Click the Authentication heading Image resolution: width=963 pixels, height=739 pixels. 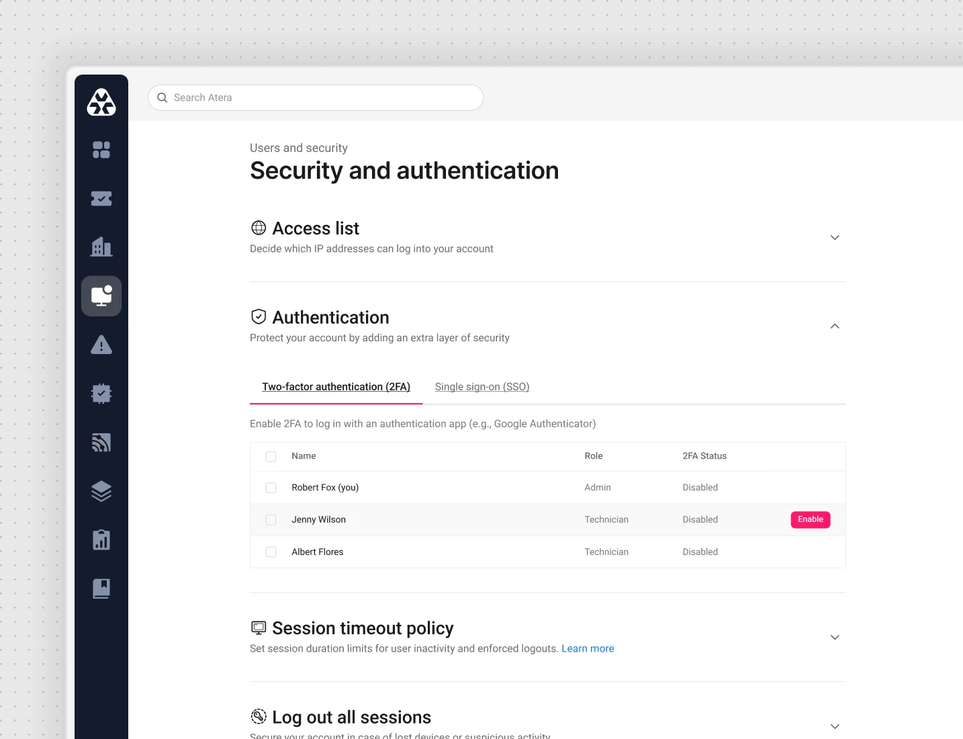[330, 317]
